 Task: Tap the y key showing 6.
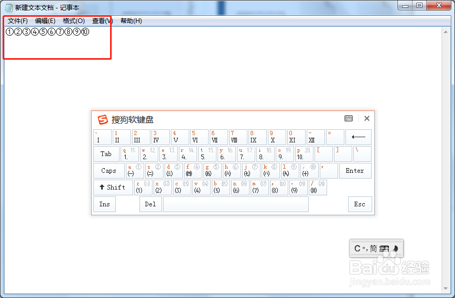[226, 154]
